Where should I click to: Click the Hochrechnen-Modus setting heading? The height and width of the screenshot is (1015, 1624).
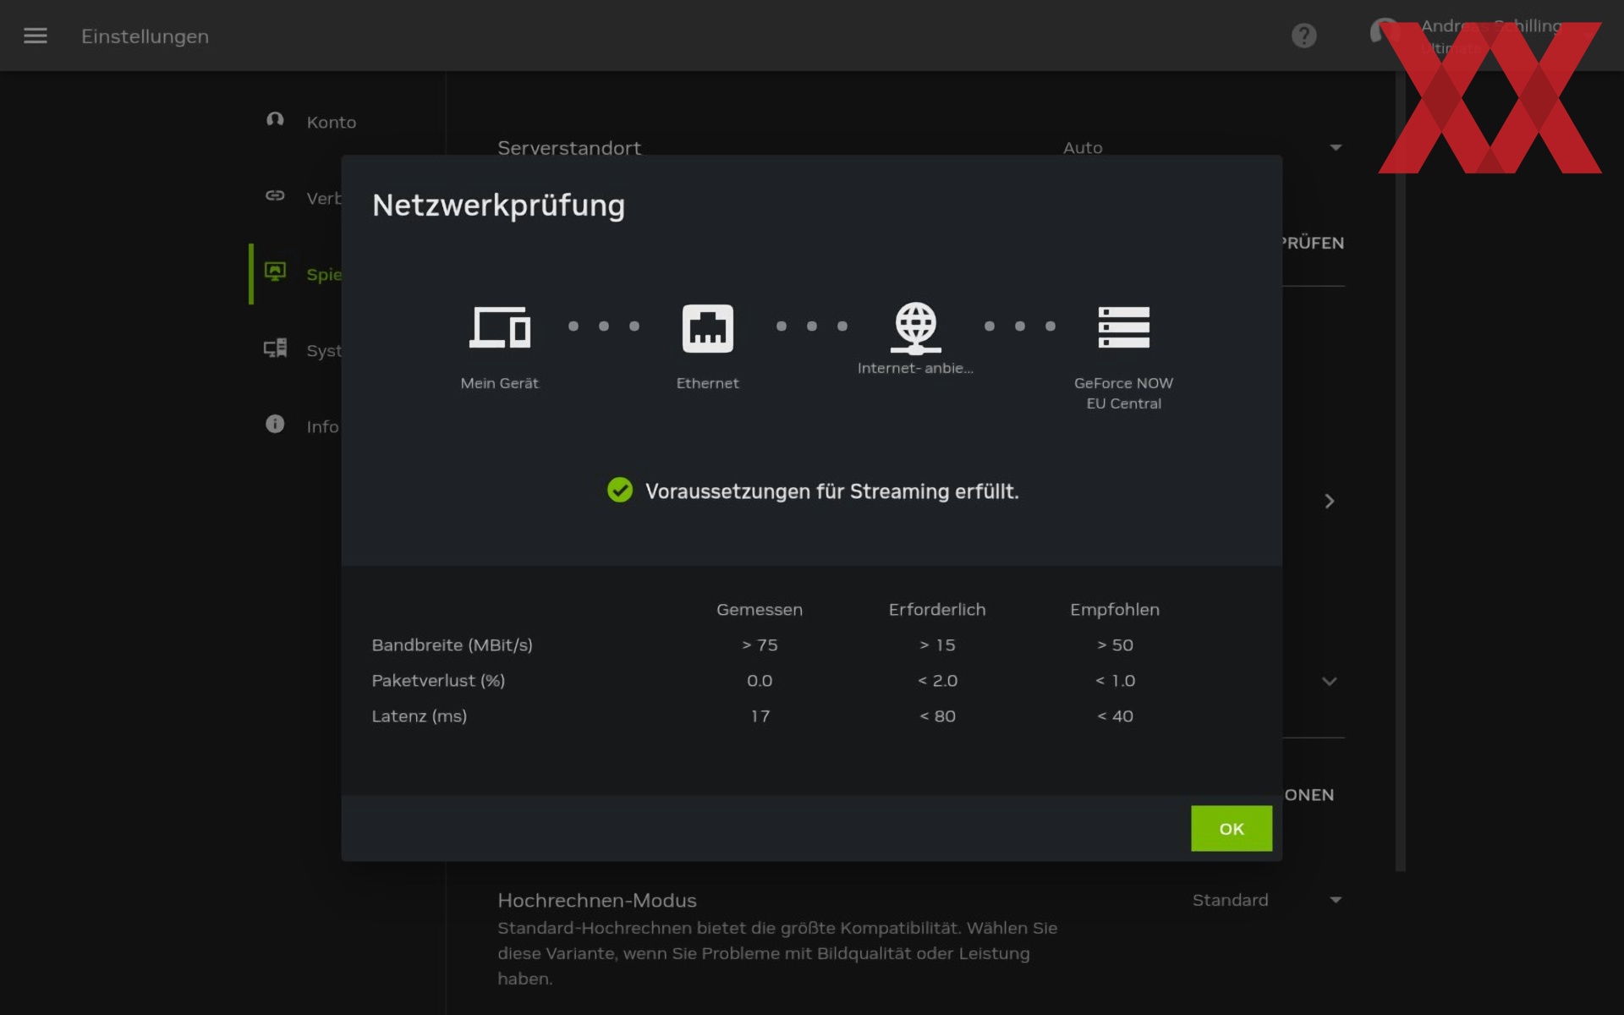coord(597,900)
